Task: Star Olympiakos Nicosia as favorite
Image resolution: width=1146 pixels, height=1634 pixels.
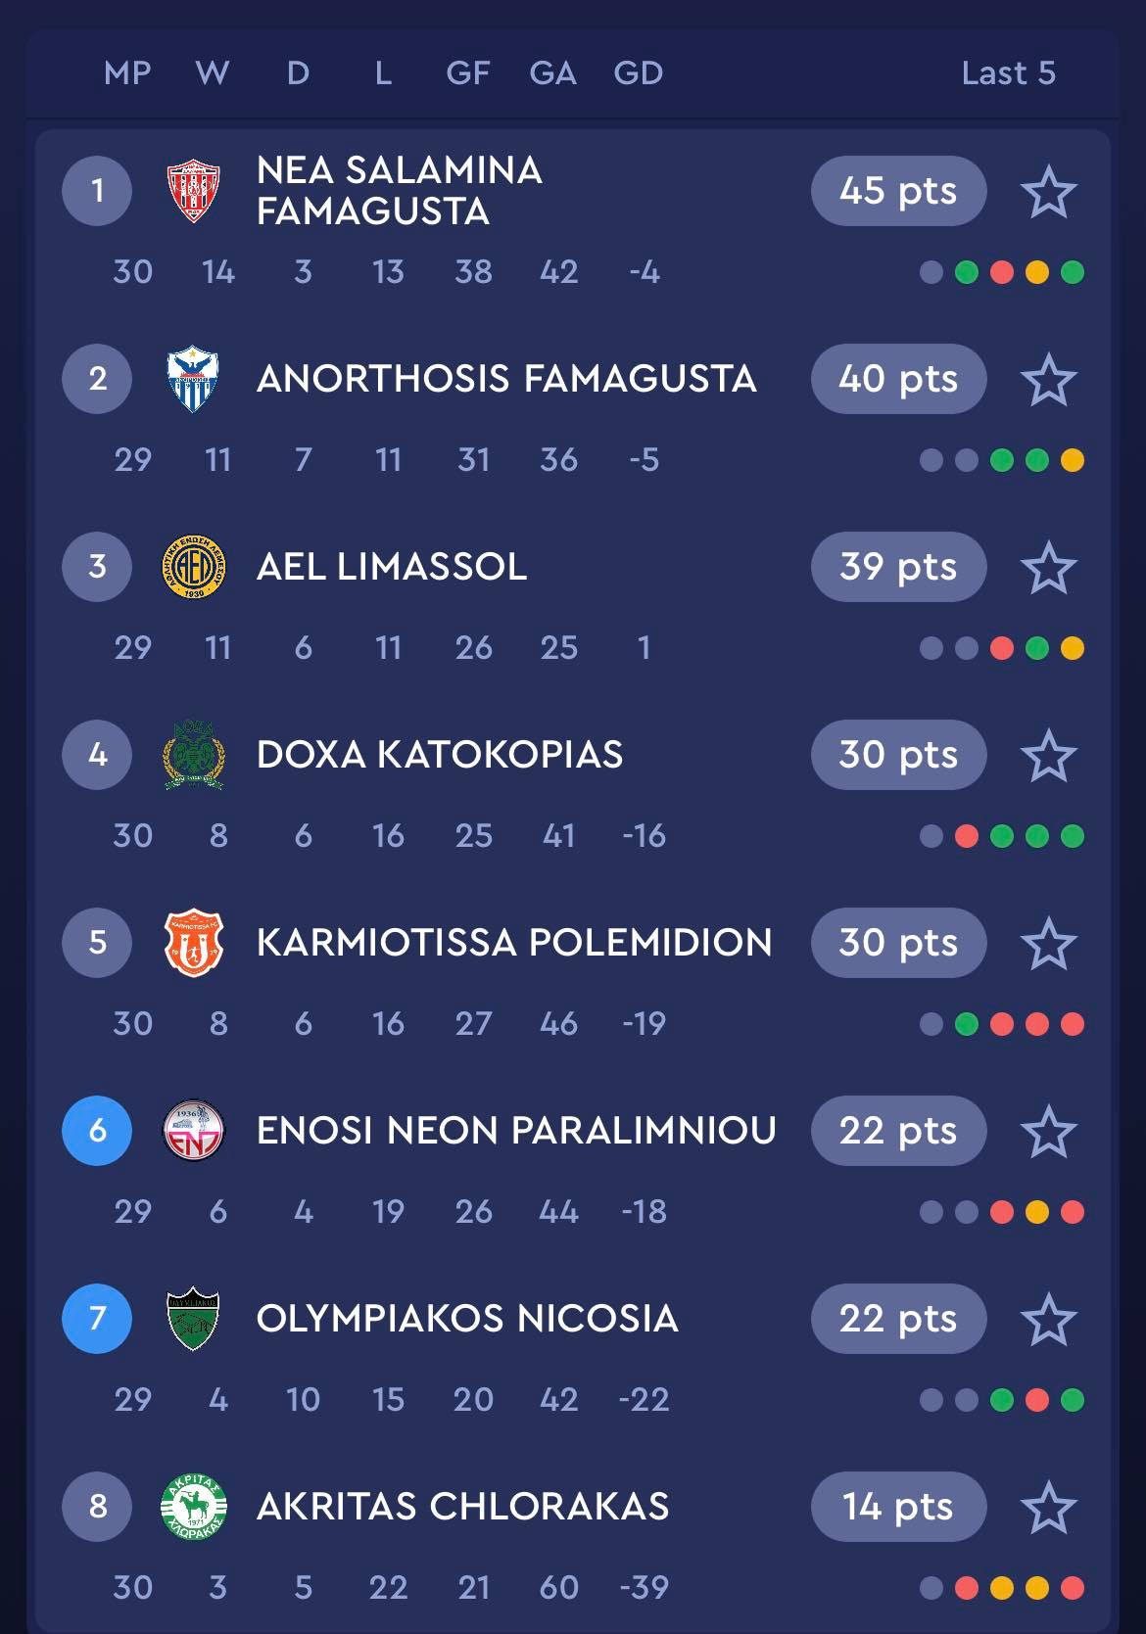Action: [1049, 1320]
